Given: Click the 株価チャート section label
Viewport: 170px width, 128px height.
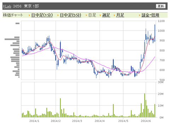Looking at the screenshot, I should coord(13,15).
